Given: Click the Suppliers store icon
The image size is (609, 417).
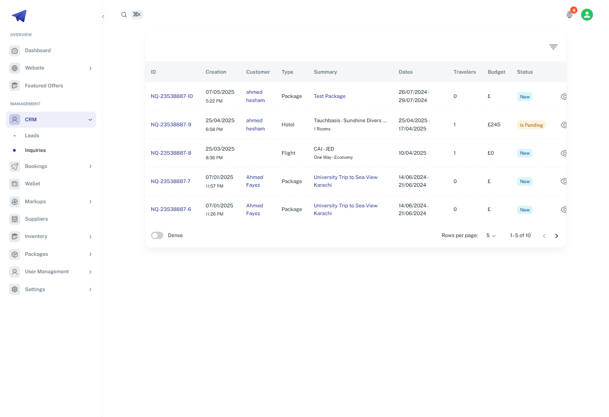Looking at the screenshot, I should coord(15,219).
